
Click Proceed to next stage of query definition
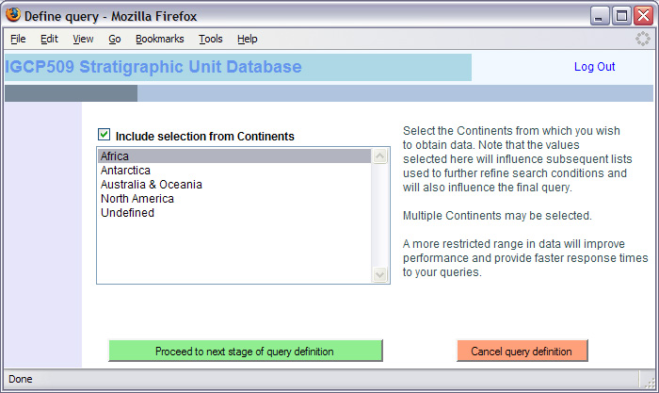pos(246,351)
